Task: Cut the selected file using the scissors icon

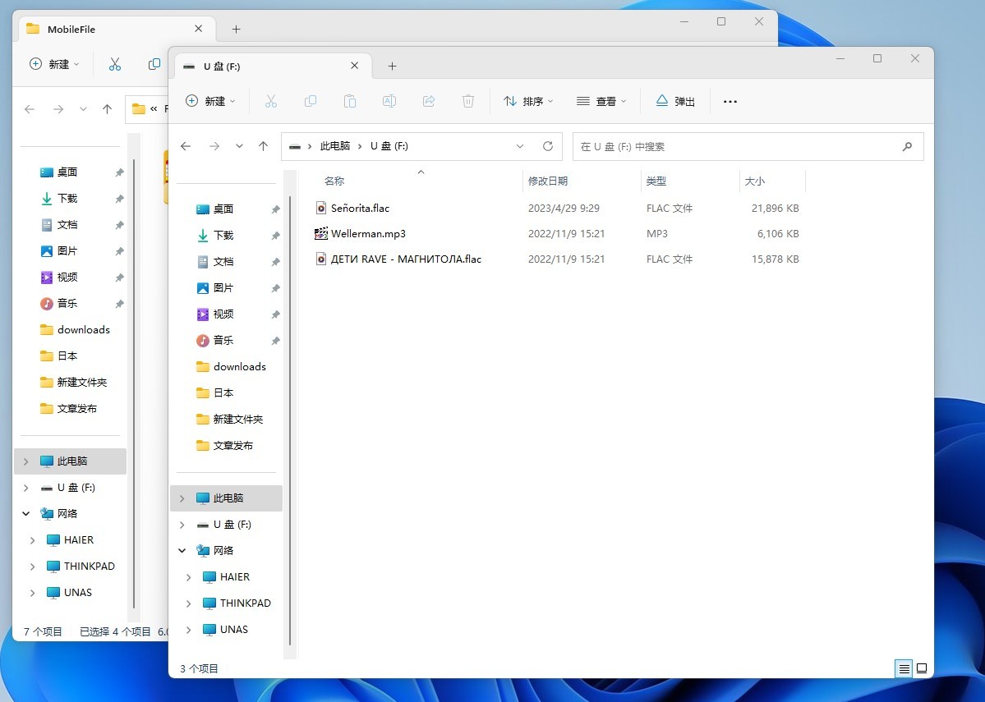Action: 271,101
